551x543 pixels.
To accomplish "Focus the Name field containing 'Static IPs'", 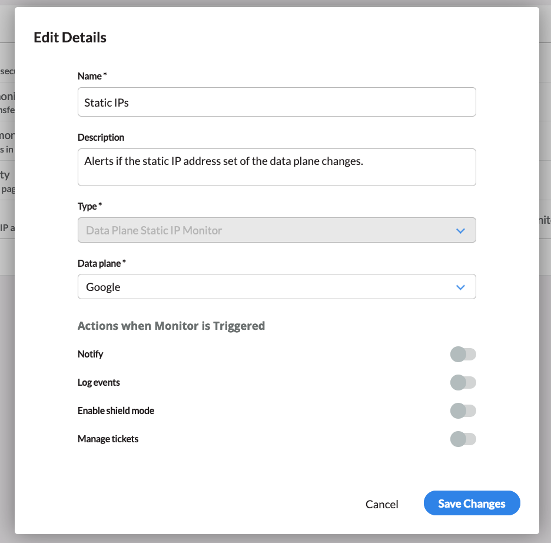I will coord(277,102).
